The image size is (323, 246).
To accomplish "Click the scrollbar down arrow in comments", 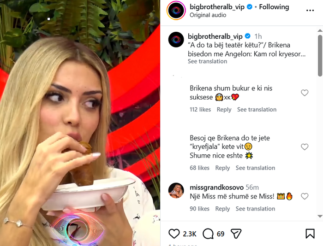I will click(x=320, y=216).
